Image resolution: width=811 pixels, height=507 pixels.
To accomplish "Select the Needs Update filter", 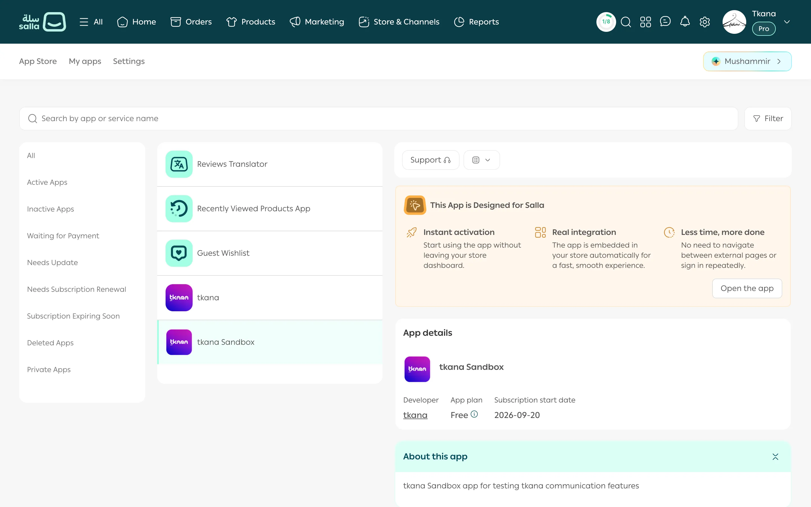I will pos(52,263).
